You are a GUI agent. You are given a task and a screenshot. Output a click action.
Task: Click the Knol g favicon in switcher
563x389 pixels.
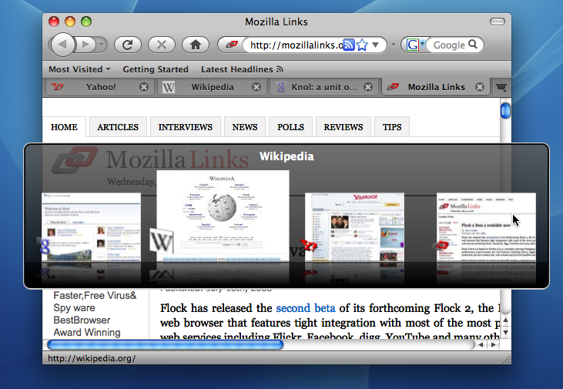[x=45, y=246]
